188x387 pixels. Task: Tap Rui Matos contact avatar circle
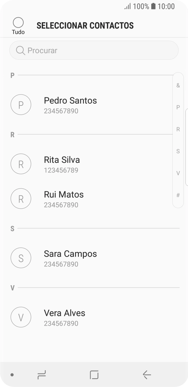coord(21,198)
